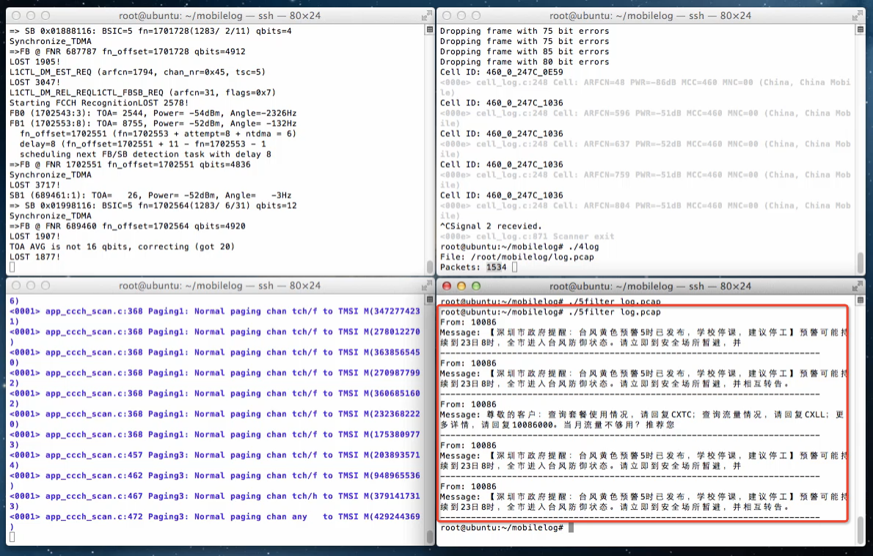Minimize the active terminal using yellow button
873x556 pixels.
pos(461,286)
